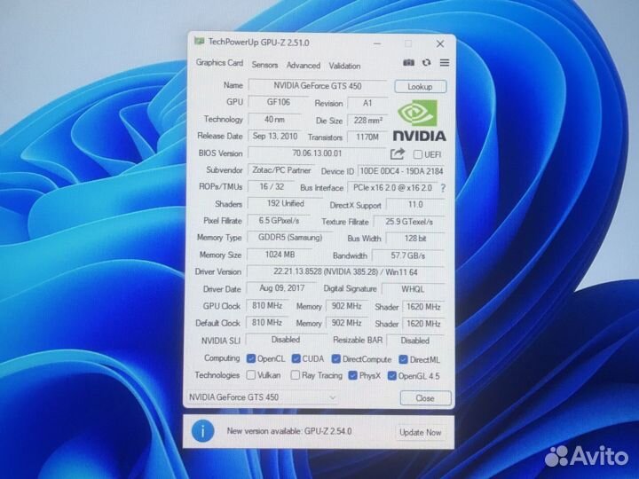Click the Name field NVIDIA GeForce GTS 450
Screen dimensions: 639x479
tap(318, 86)
